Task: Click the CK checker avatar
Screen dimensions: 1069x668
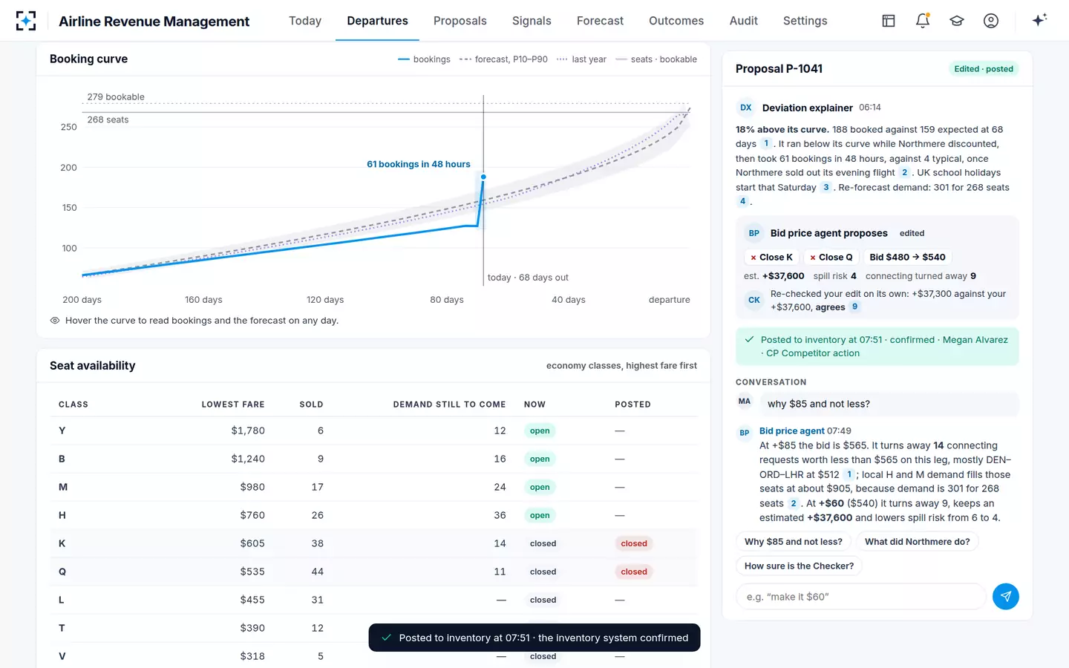Action: 754,300
